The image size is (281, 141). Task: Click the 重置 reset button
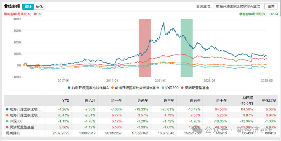click(x=271, y=6)
